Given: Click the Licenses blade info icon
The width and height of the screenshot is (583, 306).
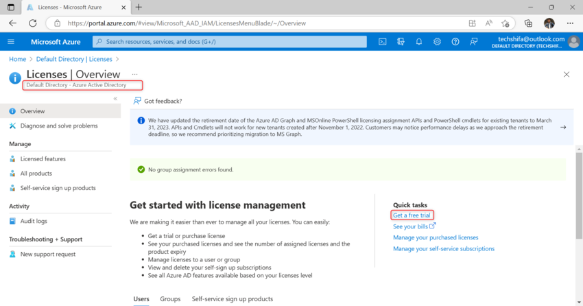Looking at the screenshot, I should (x=15, y=78).
